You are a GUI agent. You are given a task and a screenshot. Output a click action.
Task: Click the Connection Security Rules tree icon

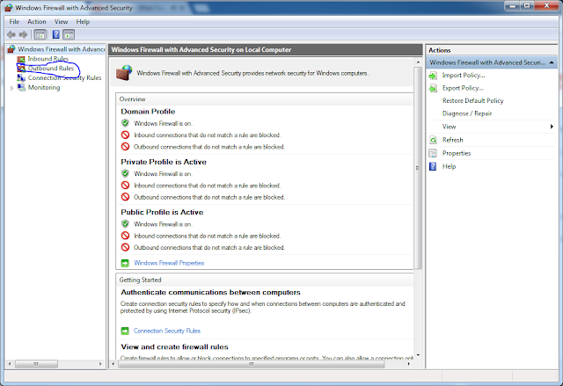point(21,78)
